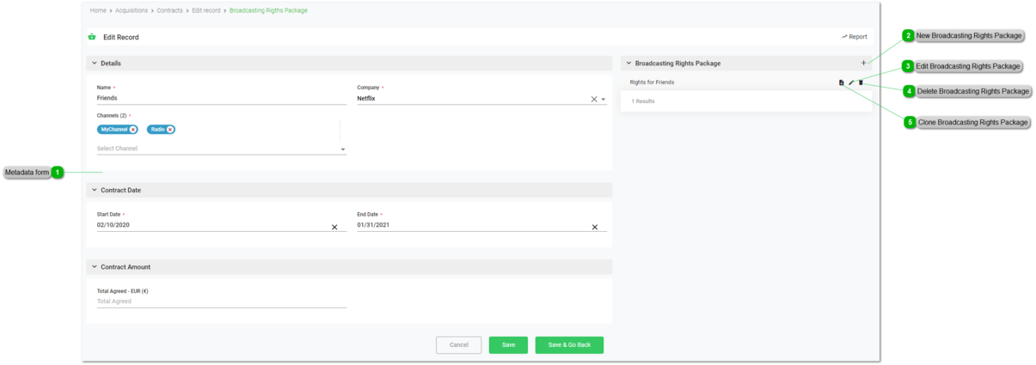Click the plus icon to add Broadcasting Rights Package
The height and width of the screenshot is (365, 1036).
click(863, 63)
